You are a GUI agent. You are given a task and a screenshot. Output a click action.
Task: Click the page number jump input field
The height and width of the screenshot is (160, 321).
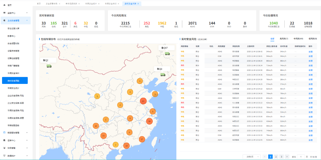(x=301, y=156)
